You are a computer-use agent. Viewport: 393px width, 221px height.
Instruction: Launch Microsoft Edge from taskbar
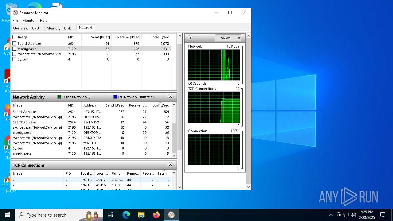coord(126,215)
